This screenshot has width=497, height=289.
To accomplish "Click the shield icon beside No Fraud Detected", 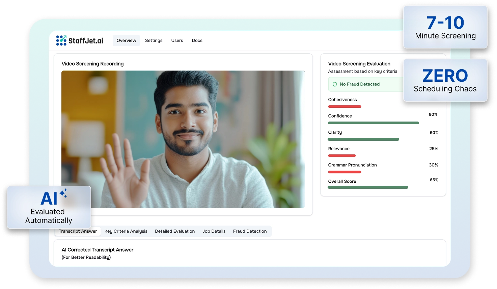I will (x=335, y=84).
